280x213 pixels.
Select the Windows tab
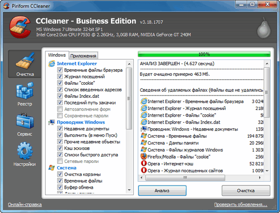coord(57,55)
